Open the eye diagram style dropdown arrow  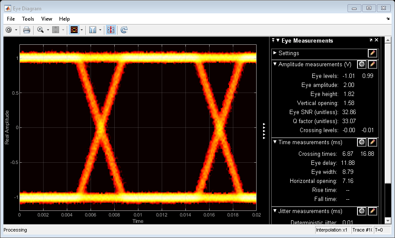(82, 30)
